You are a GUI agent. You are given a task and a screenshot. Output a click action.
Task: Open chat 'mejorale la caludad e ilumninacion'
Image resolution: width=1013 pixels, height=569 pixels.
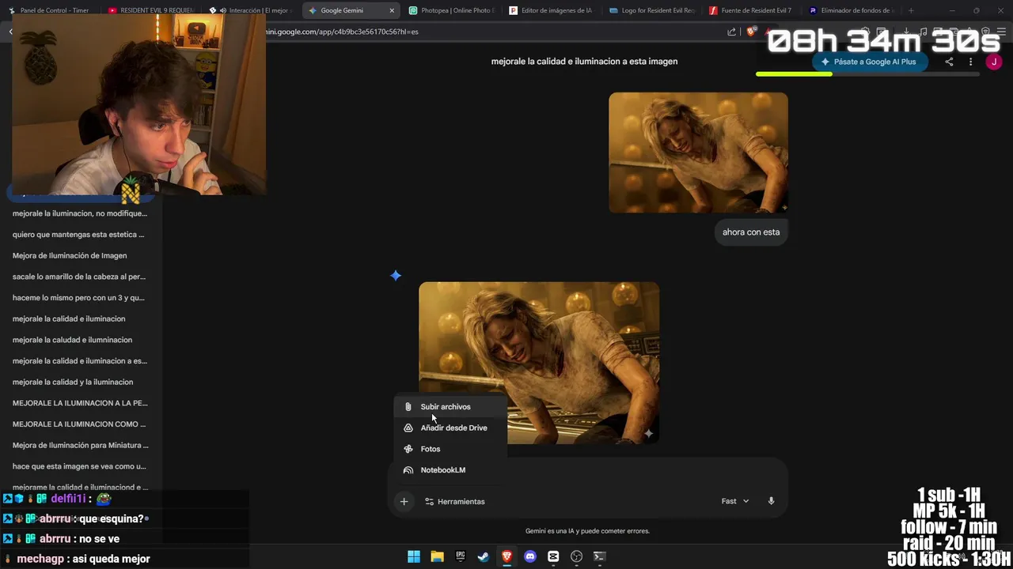72,340
